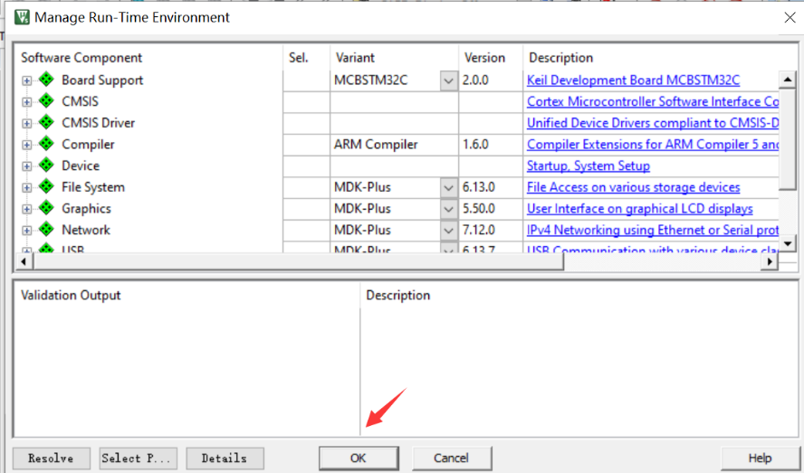
Task: Click the horizontal scrollbar thumb
Action: coord(298,261)
